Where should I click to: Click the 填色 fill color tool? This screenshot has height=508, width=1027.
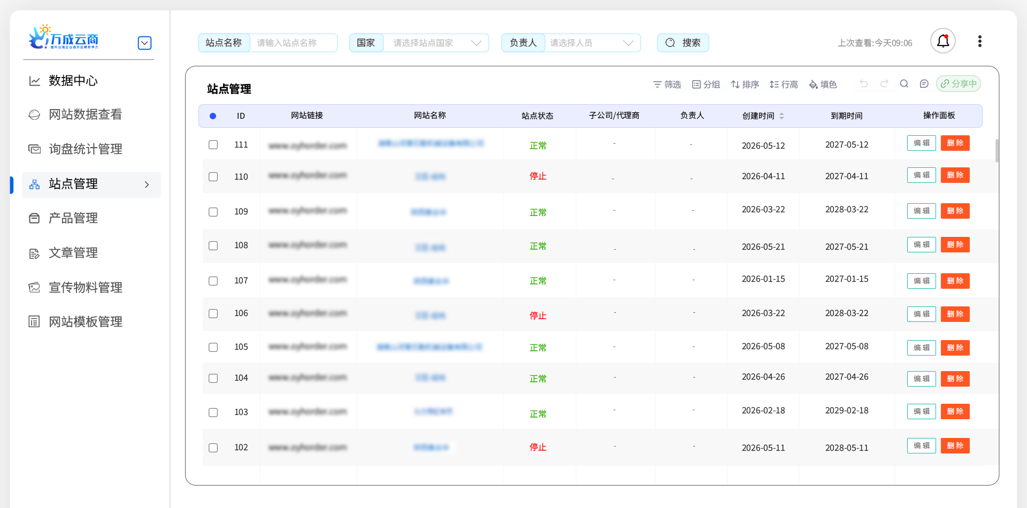(x=823, y=84)
